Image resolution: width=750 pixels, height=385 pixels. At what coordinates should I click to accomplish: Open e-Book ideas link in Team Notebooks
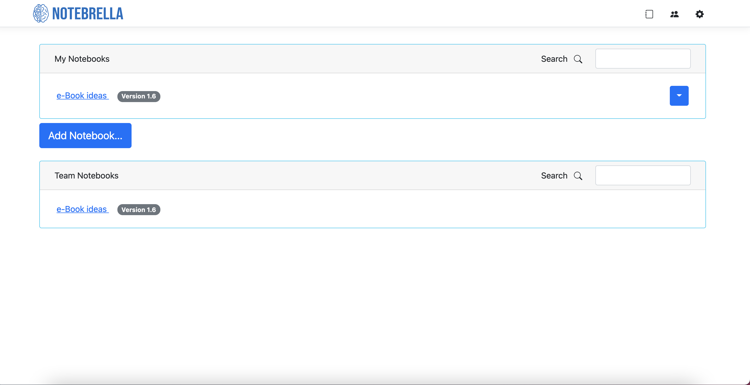click(x=82, y=209)
